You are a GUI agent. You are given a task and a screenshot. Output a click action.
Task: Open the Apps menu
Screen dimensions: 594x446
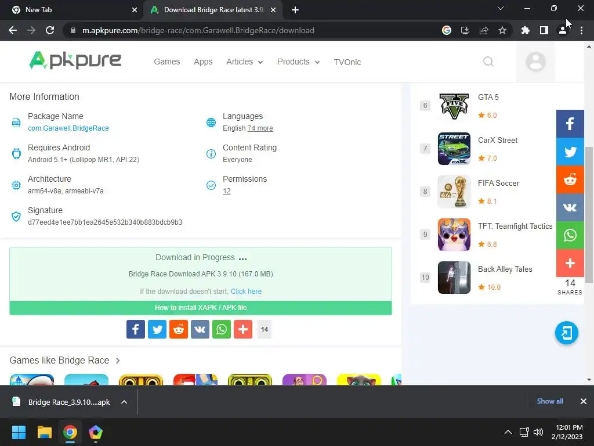(203, 62)
